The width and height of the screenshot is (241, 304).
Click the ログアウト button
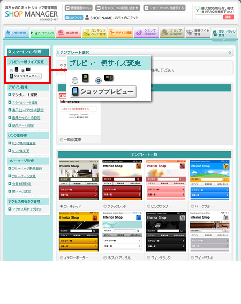[x=74, y=18]
